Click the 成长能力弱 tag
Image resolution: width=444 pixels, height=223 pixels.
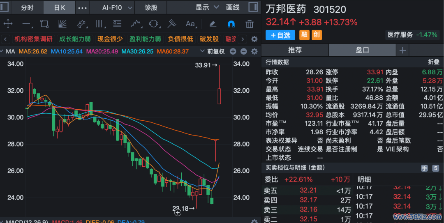[75, 39]
